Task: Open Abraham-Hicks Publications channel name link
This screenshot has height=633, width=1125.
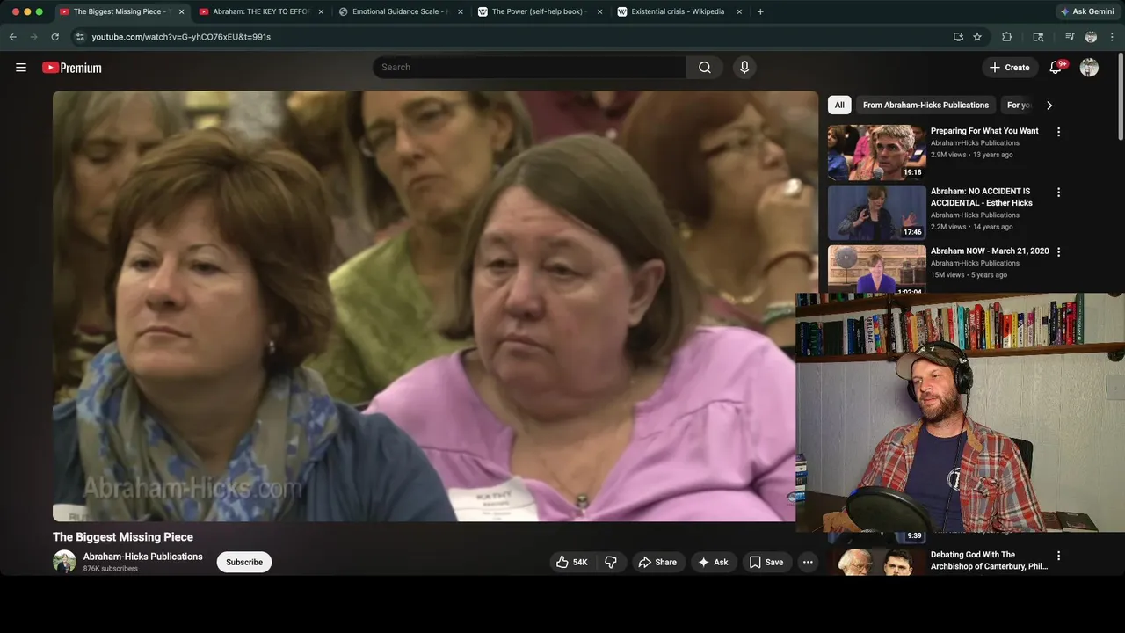Action: point(142,557)
